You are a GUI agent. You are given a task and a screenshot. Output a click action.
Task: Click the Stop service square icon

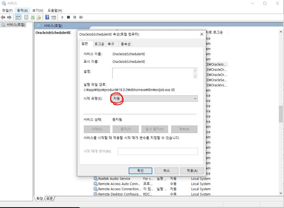click(68, 17)
